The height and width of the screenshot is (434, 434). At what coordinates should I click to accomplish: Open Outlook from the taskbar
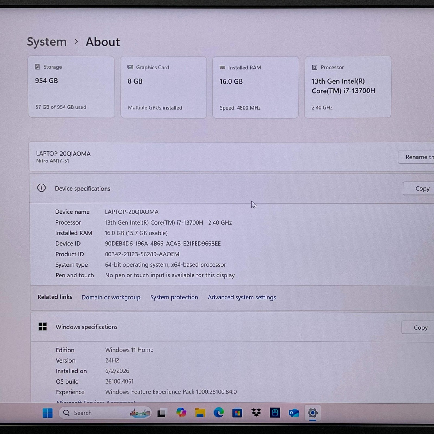(294, 413)
